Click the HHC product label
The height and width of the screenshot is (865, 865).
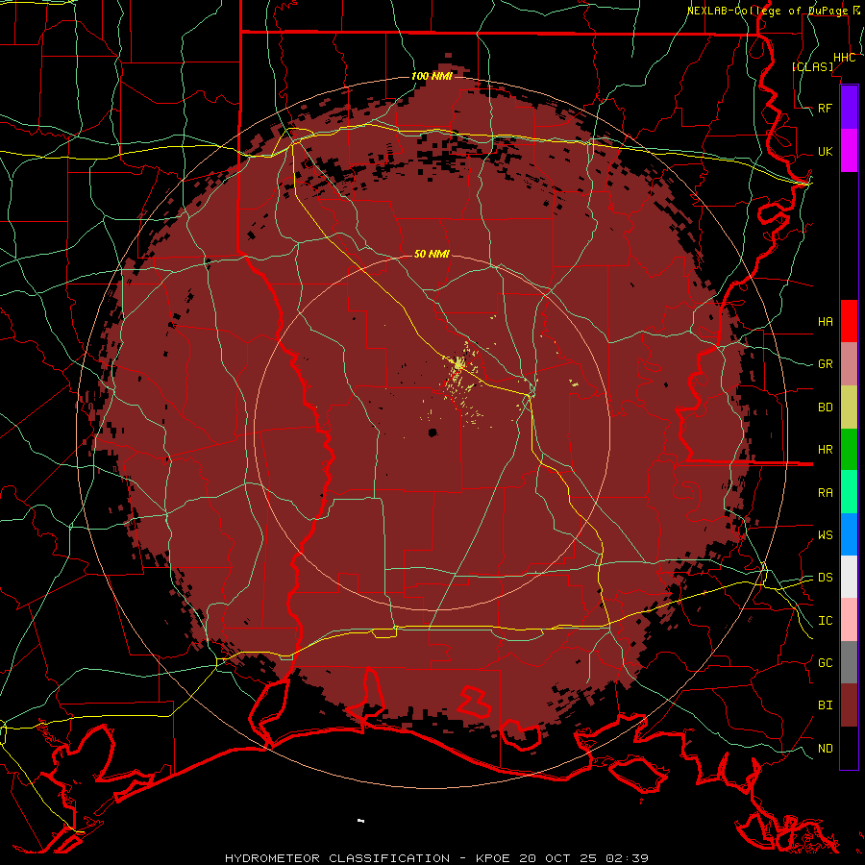point(845,58)
